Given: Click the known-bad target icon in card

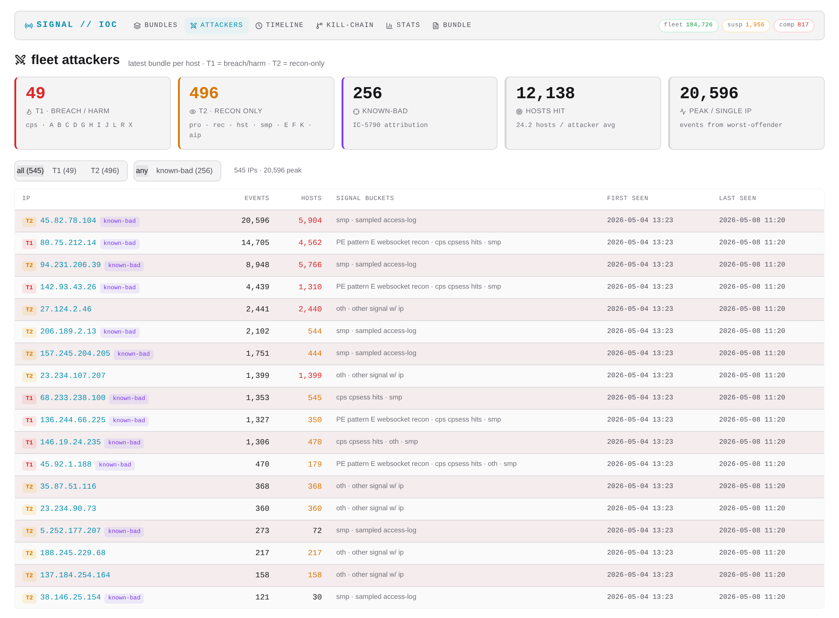Looking at the screenshot, I should 356,111.
